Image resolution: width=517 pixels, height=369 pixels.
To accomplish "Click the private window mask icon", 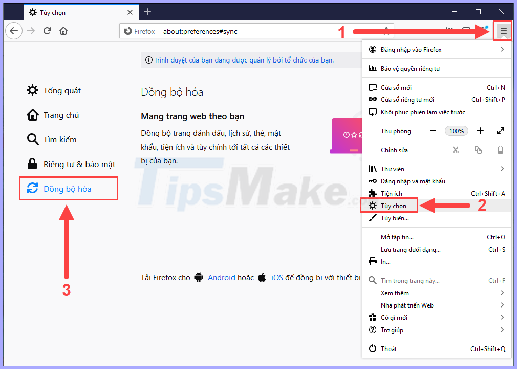I will 373,99.
